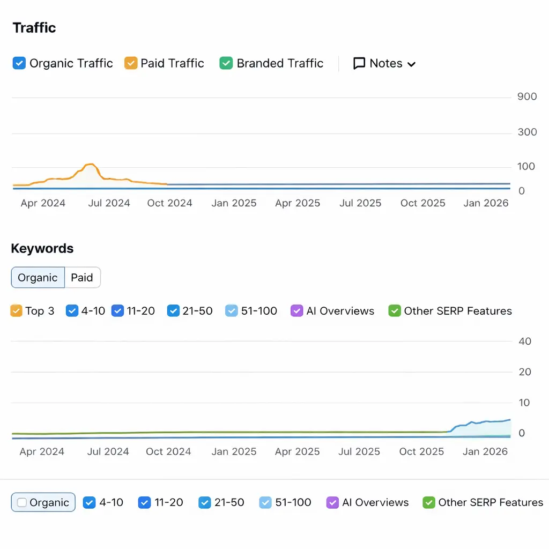Image resolution: width=549 pixels, height=549 pixels.
Task: Switch to the Paid keywords tab
Action: pos(82,278)
